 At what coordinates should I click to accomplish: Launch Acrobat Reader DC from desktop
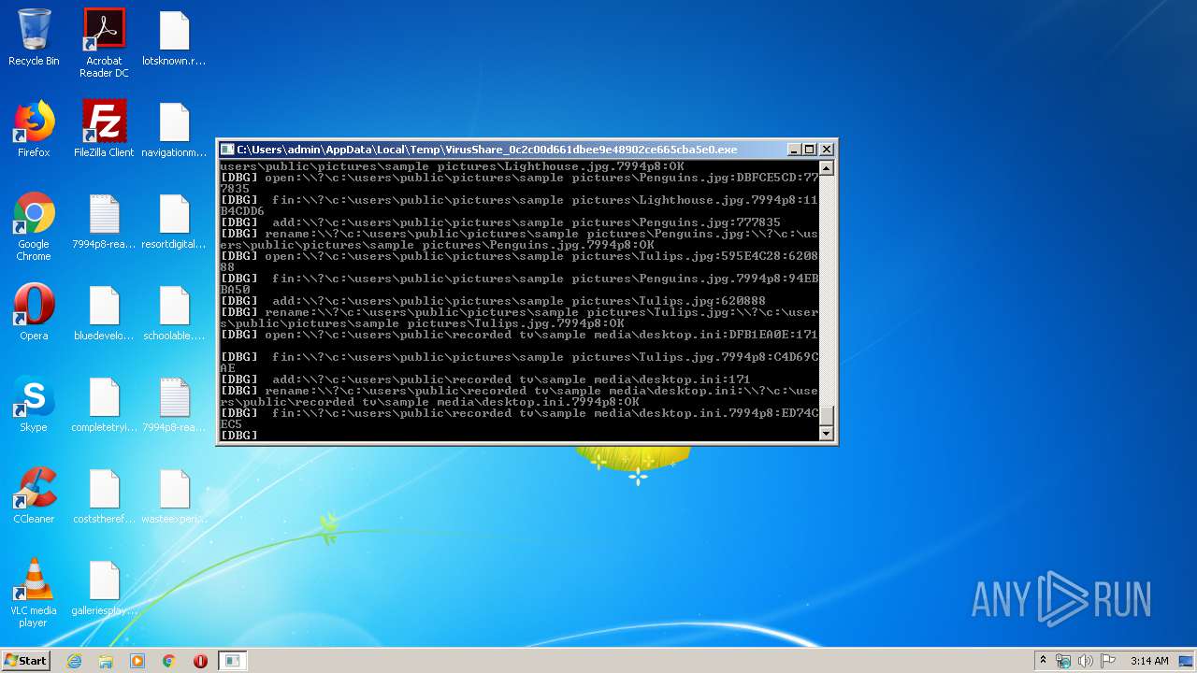104,43
